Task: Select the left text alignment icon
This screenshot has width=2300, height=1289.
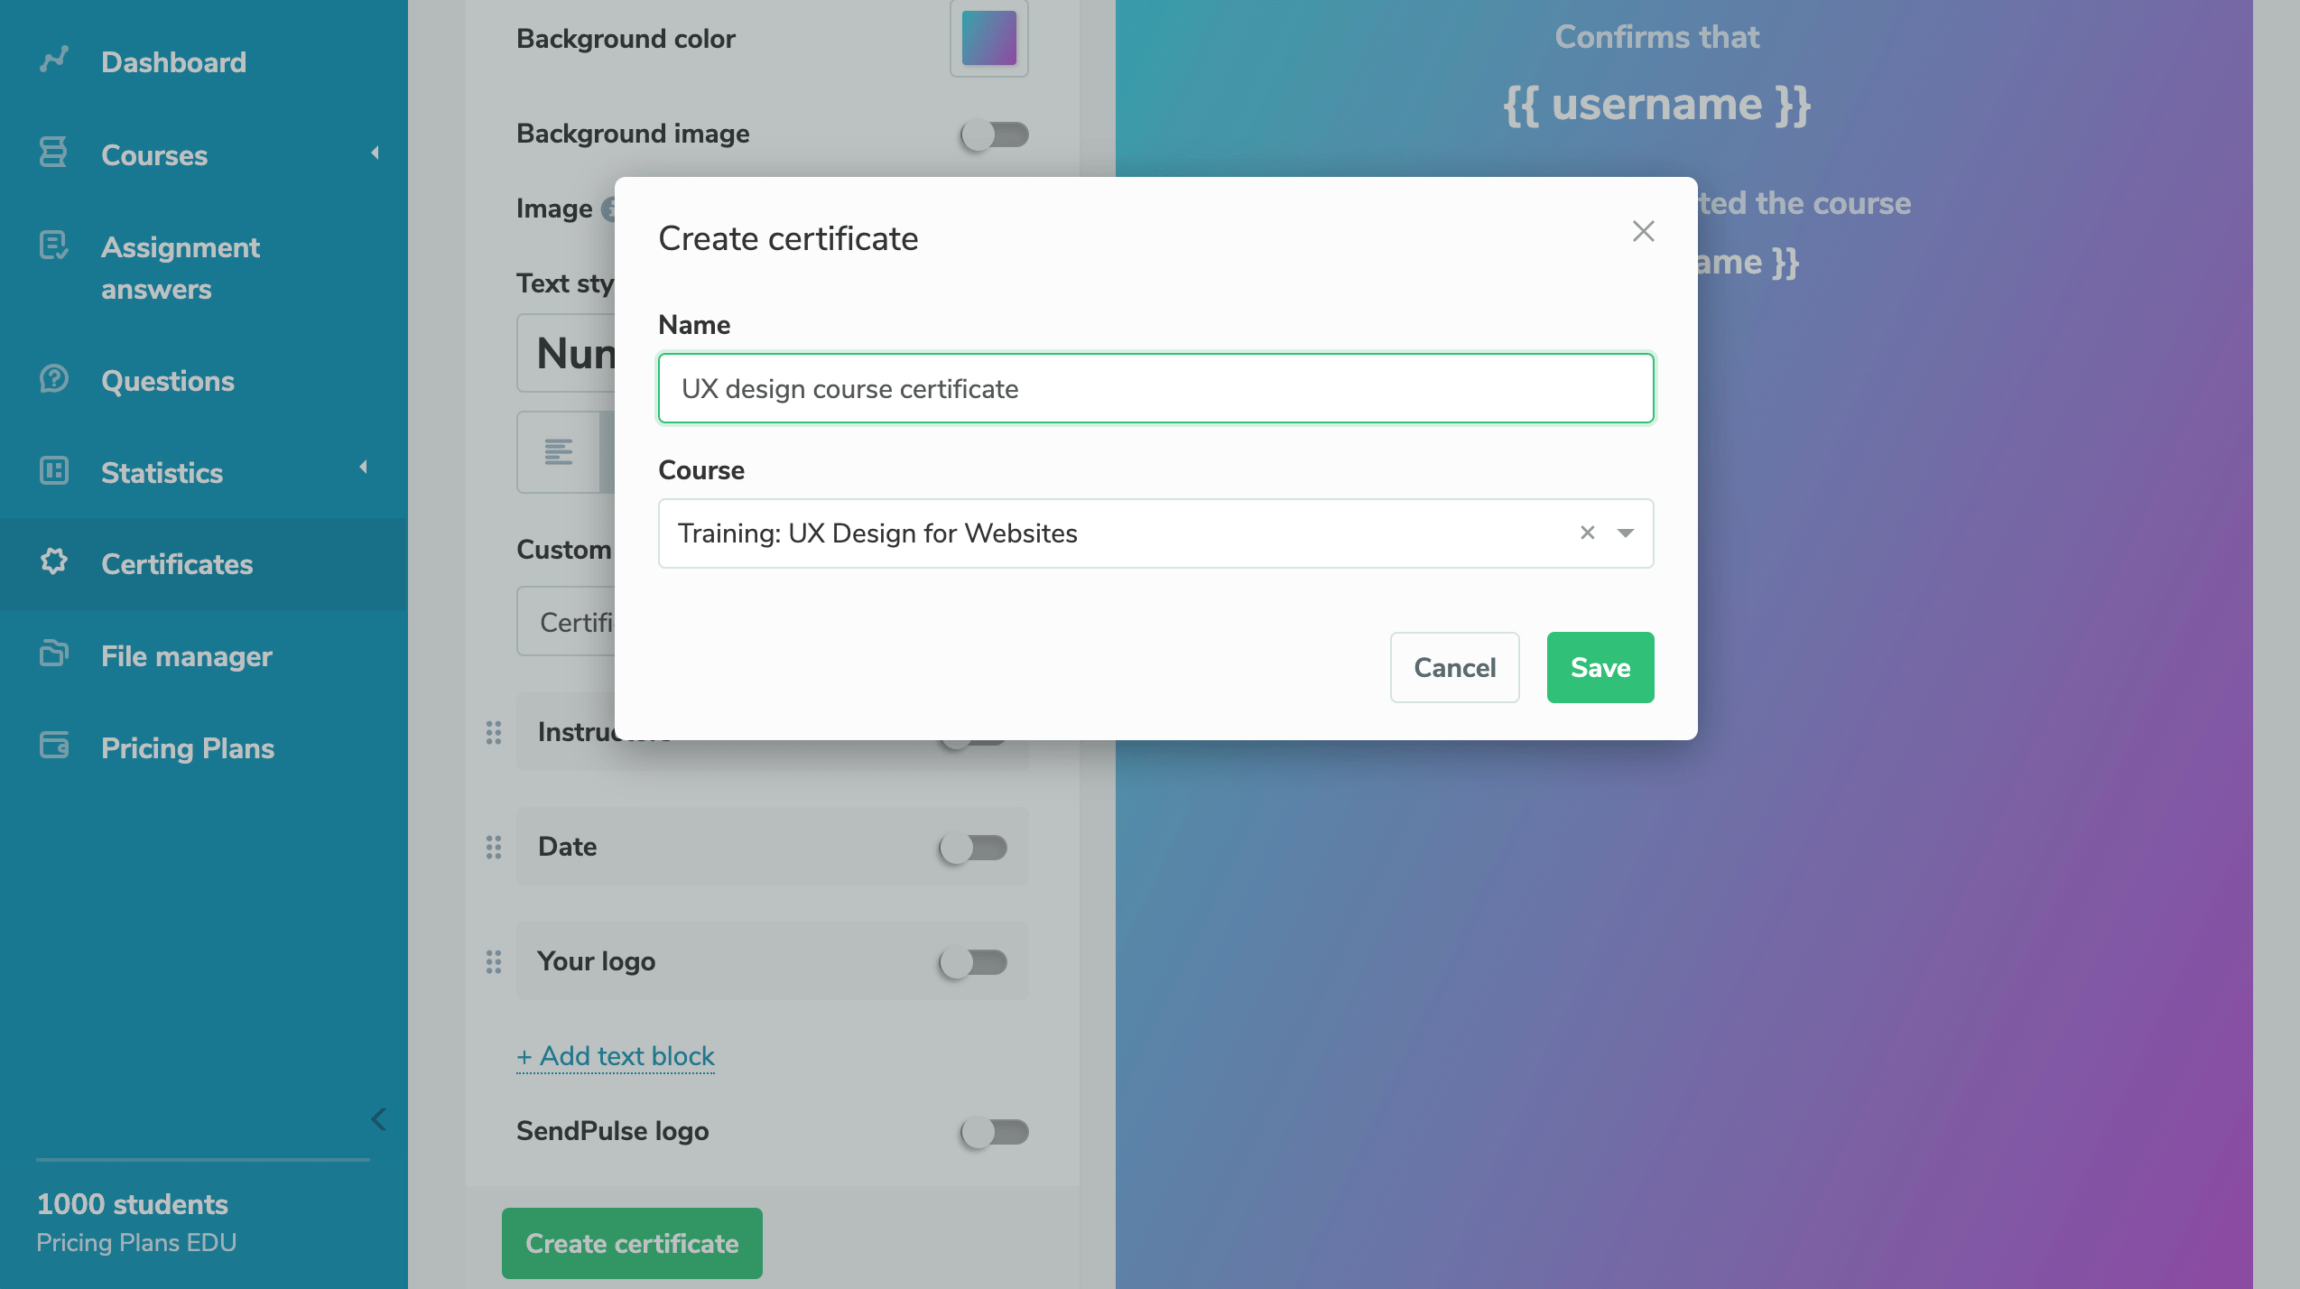Action: (x=558, y=451)
